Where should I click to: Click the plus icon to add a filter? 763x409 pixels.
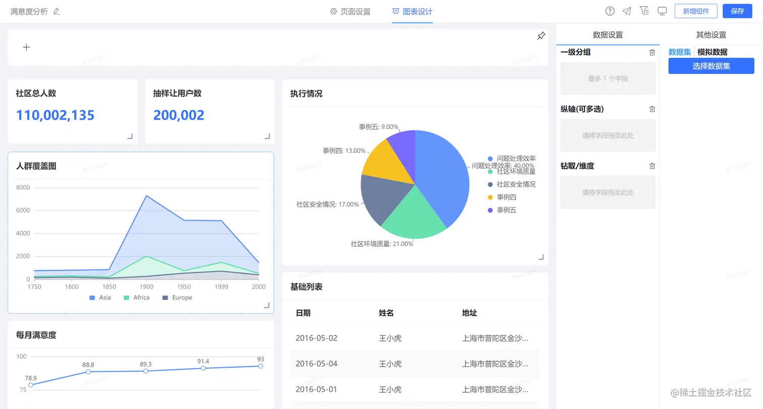27,47
